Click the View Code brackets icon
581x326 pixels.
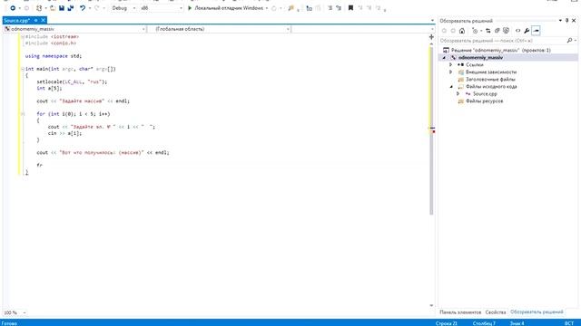click(x=517, y=31)
